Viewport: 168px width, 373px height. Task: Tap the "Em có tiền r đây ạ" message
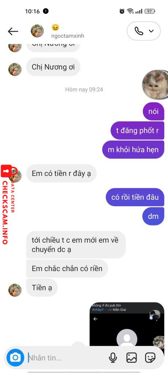(61, 173)
